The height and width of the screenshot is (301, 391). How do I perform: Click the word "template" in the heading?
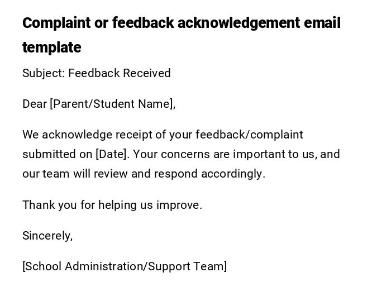coord(52,48)
